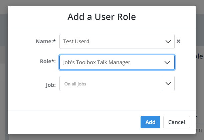
Task: Click the placeholder text 'On all jobs'
Action: 75,84
